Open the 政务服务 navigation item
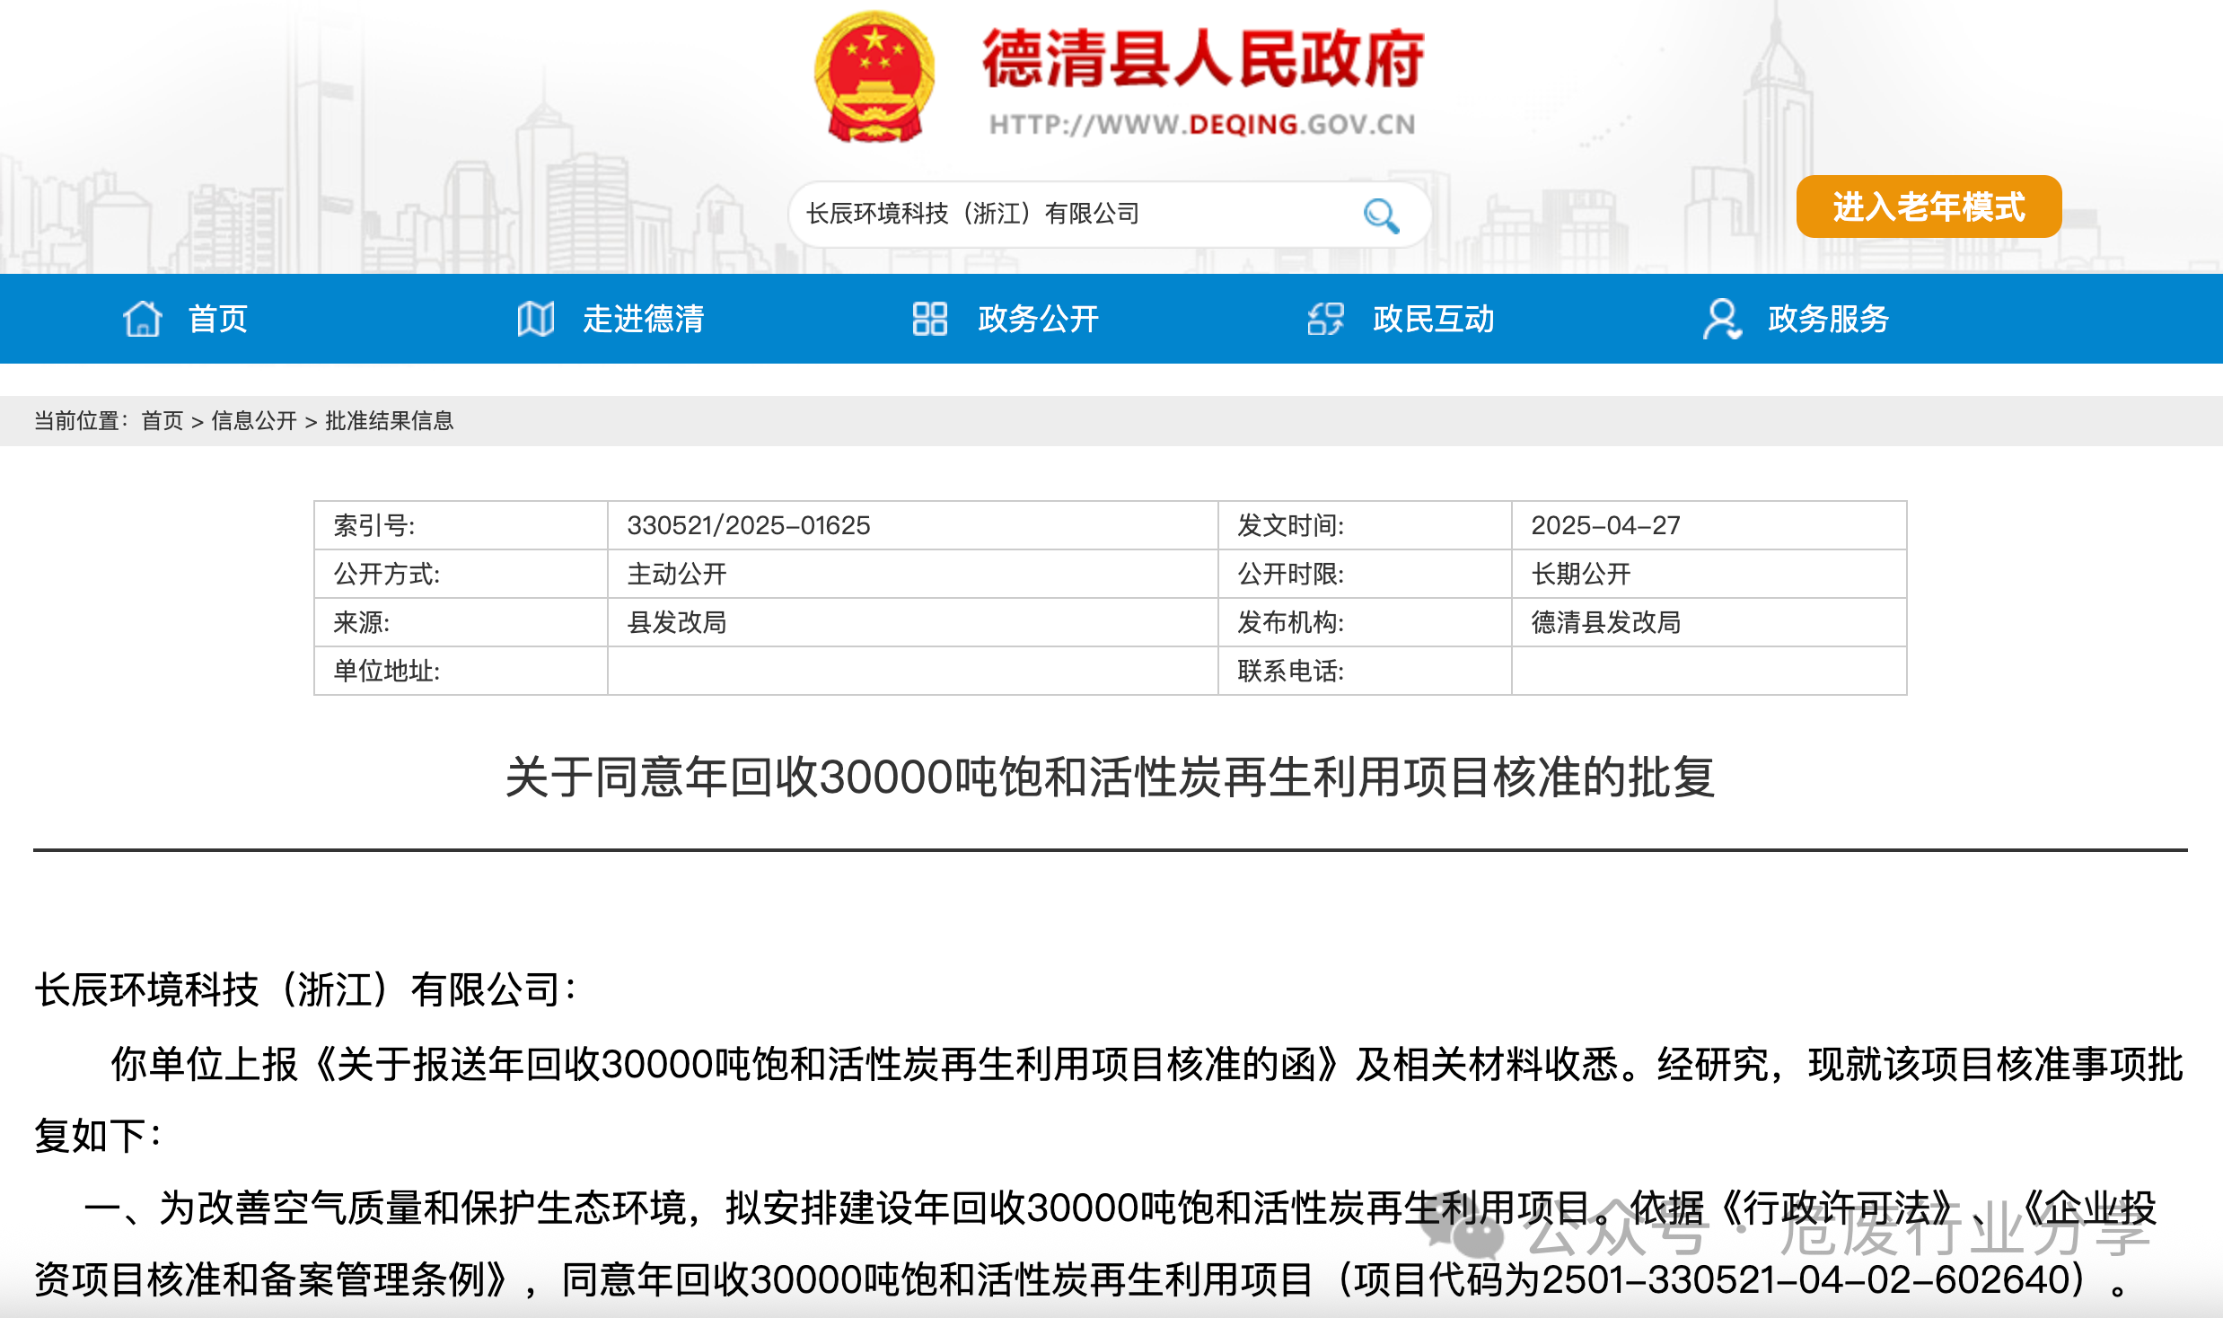This screenshot has width=2223, height=1318. tap(1829, 319)
